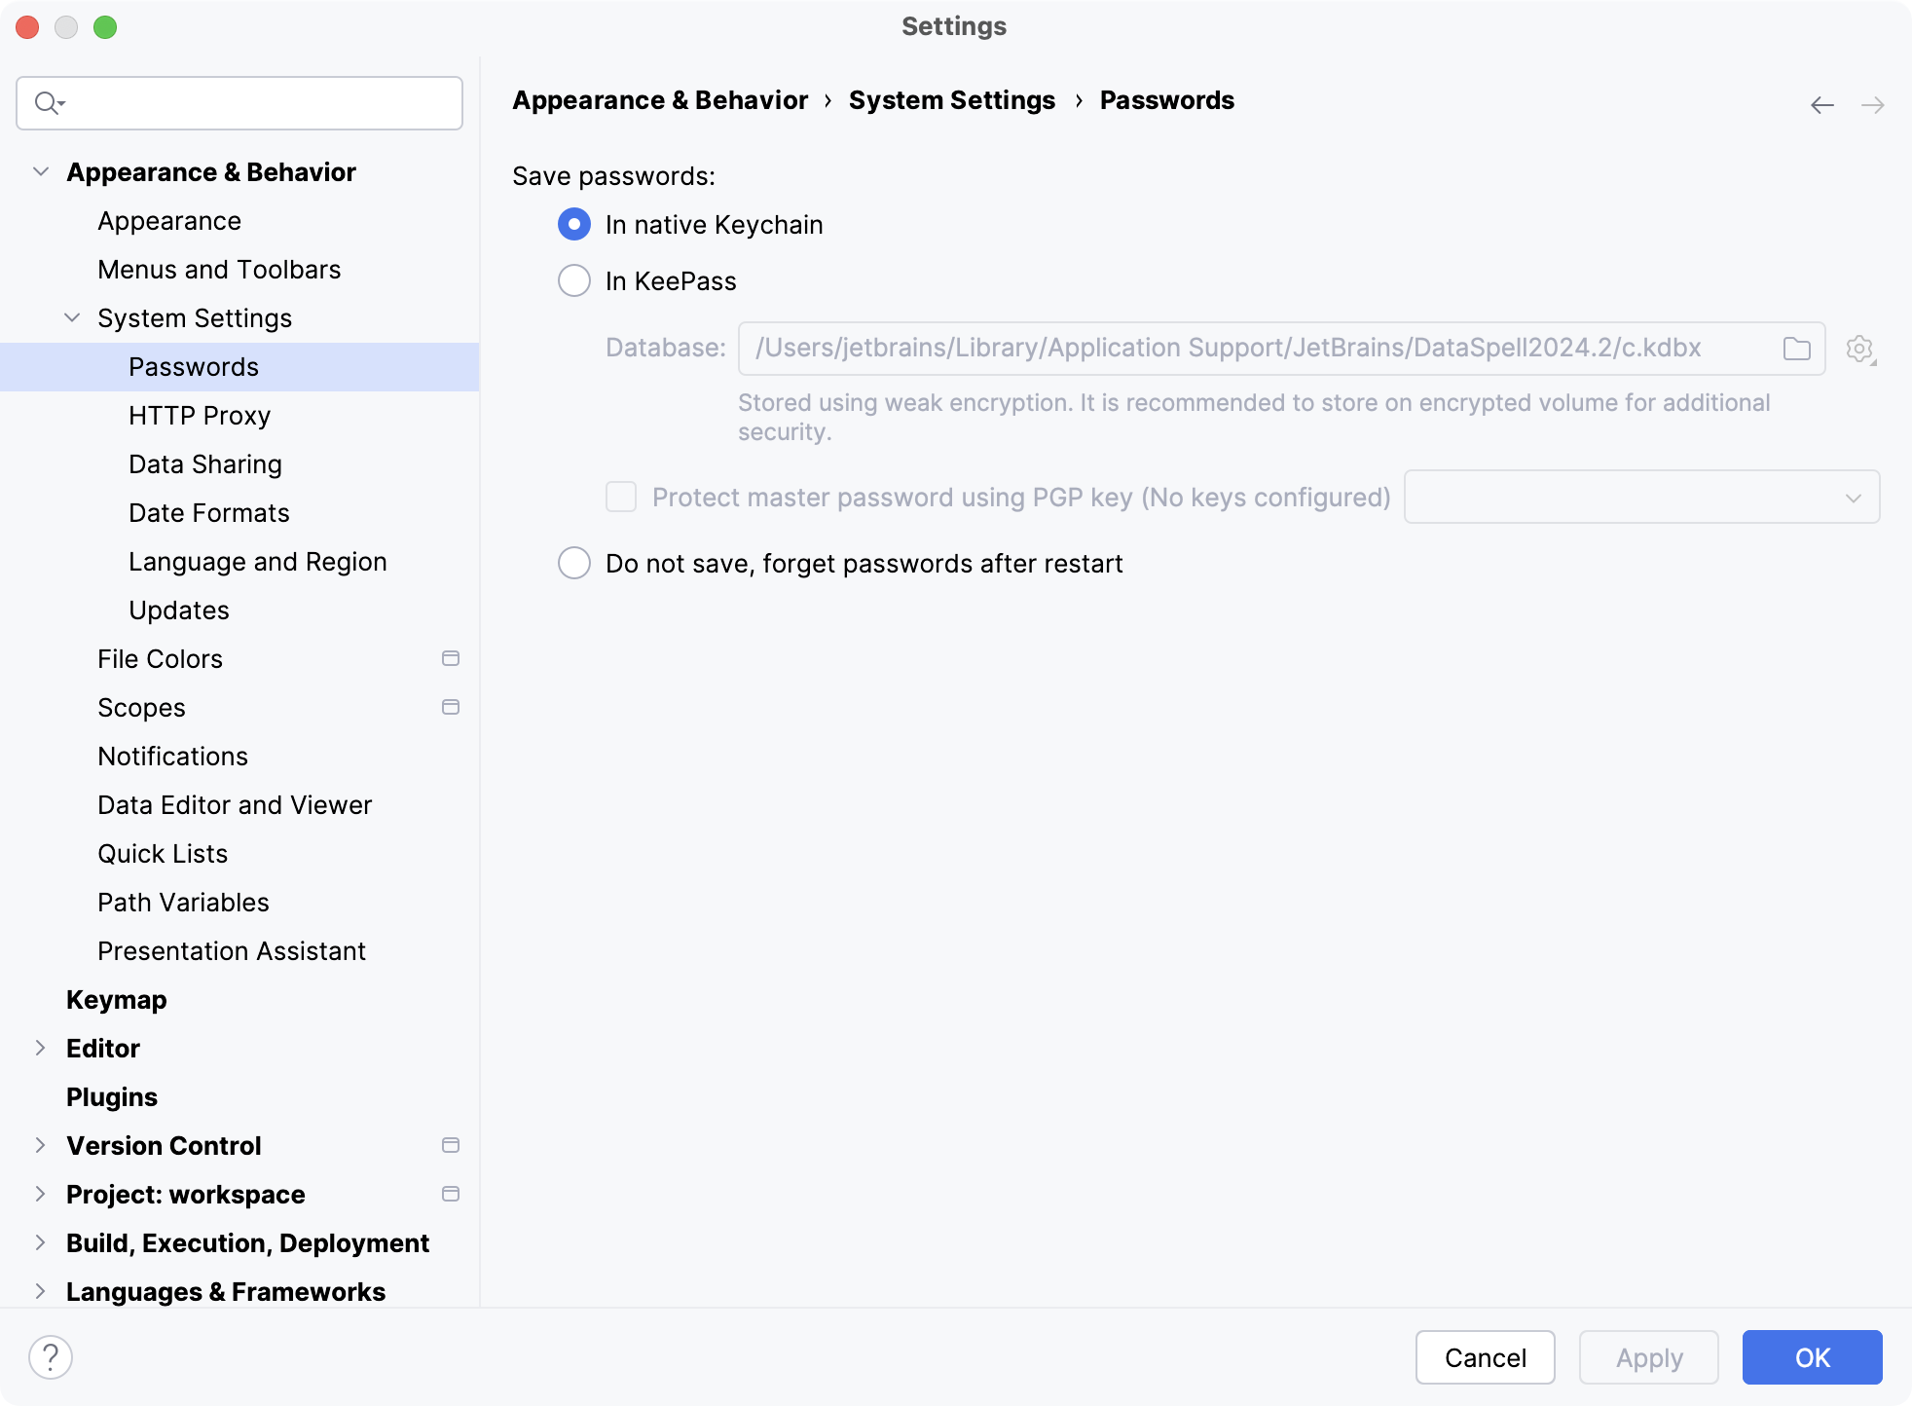Click the search magnifier icon
The width and height of the screenshot is (1912, 1406).
(47, 102)
